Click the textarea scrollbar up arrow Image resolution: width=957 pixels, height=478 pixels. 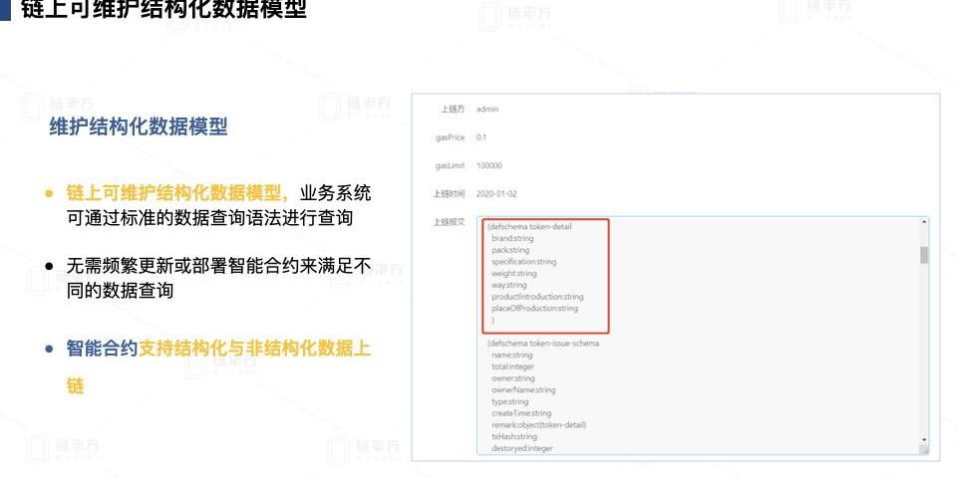point(924,222)
